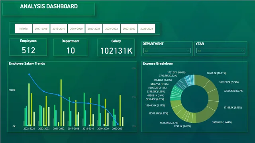Click the ANALYSIS DASHBOARD title
Screen dimensions: 255x143
(x=49, y=6)
